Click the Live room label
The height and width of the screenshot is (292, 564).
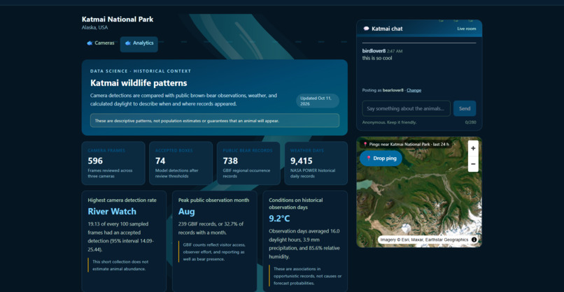[467, 29]
